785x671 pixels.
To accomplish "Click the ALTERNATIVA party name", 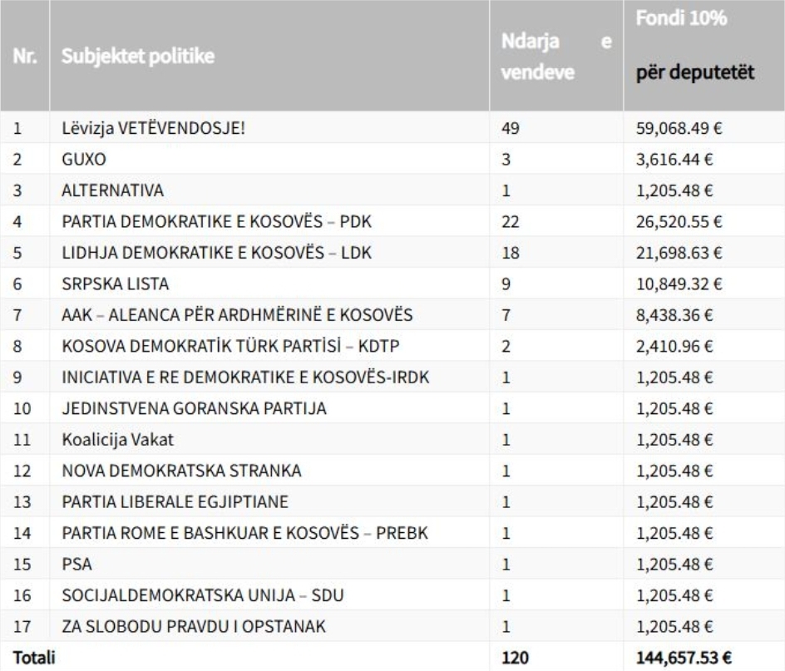I will click(x=112, y=190).
